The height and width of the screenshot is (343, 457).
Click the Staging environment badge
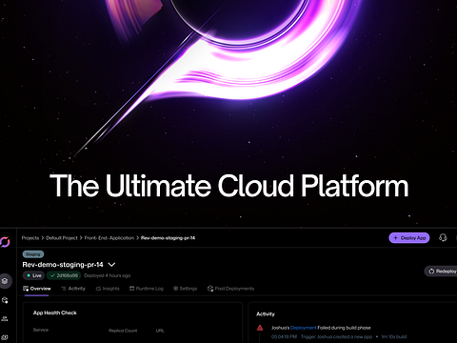pos(33,254)
